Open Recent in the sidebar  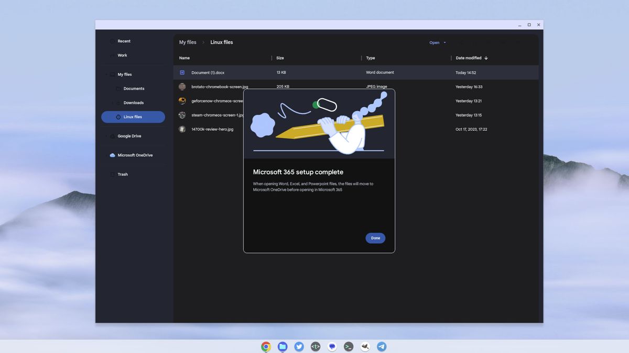124,41
